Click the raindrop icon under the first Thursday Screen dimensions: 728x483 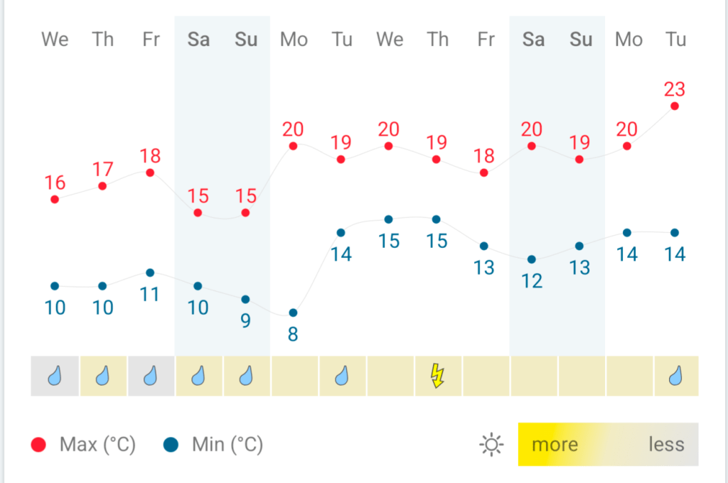[x=103, y=376]
